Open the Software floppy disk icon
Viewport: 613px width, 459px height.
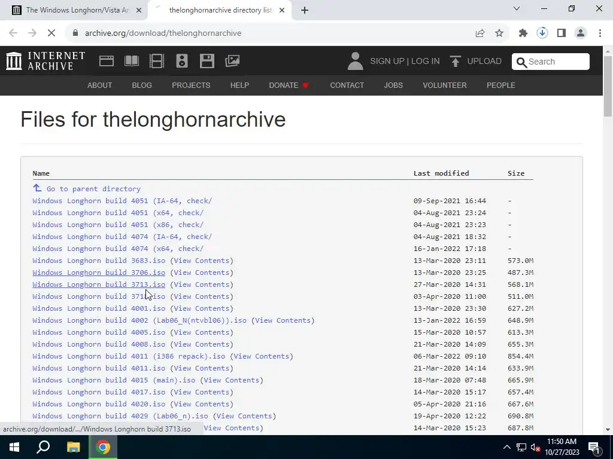pyautogui.click(x=207, y=61)
